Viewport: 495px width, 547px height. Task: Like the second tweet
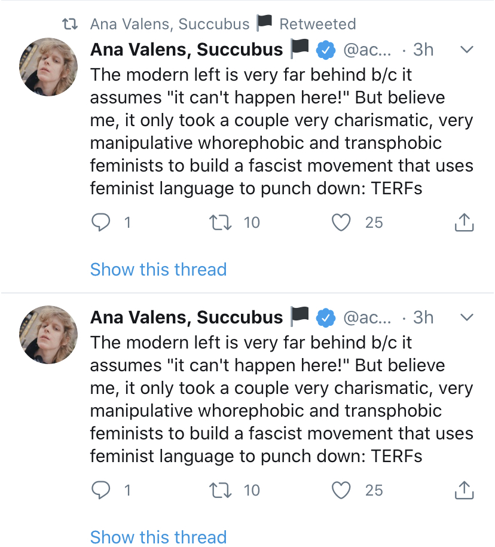(341, 490)
